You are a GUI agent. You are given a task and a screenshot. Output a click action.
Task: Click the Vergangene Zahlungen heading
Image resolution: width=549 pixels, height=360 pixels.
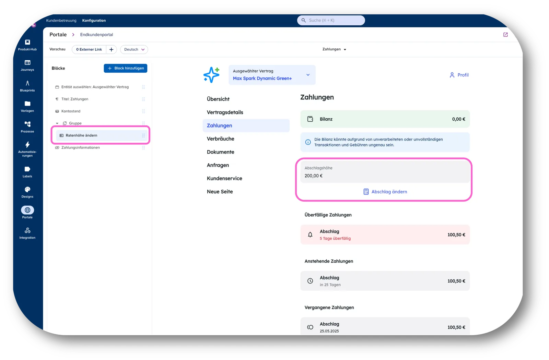[x=329, y=308]
